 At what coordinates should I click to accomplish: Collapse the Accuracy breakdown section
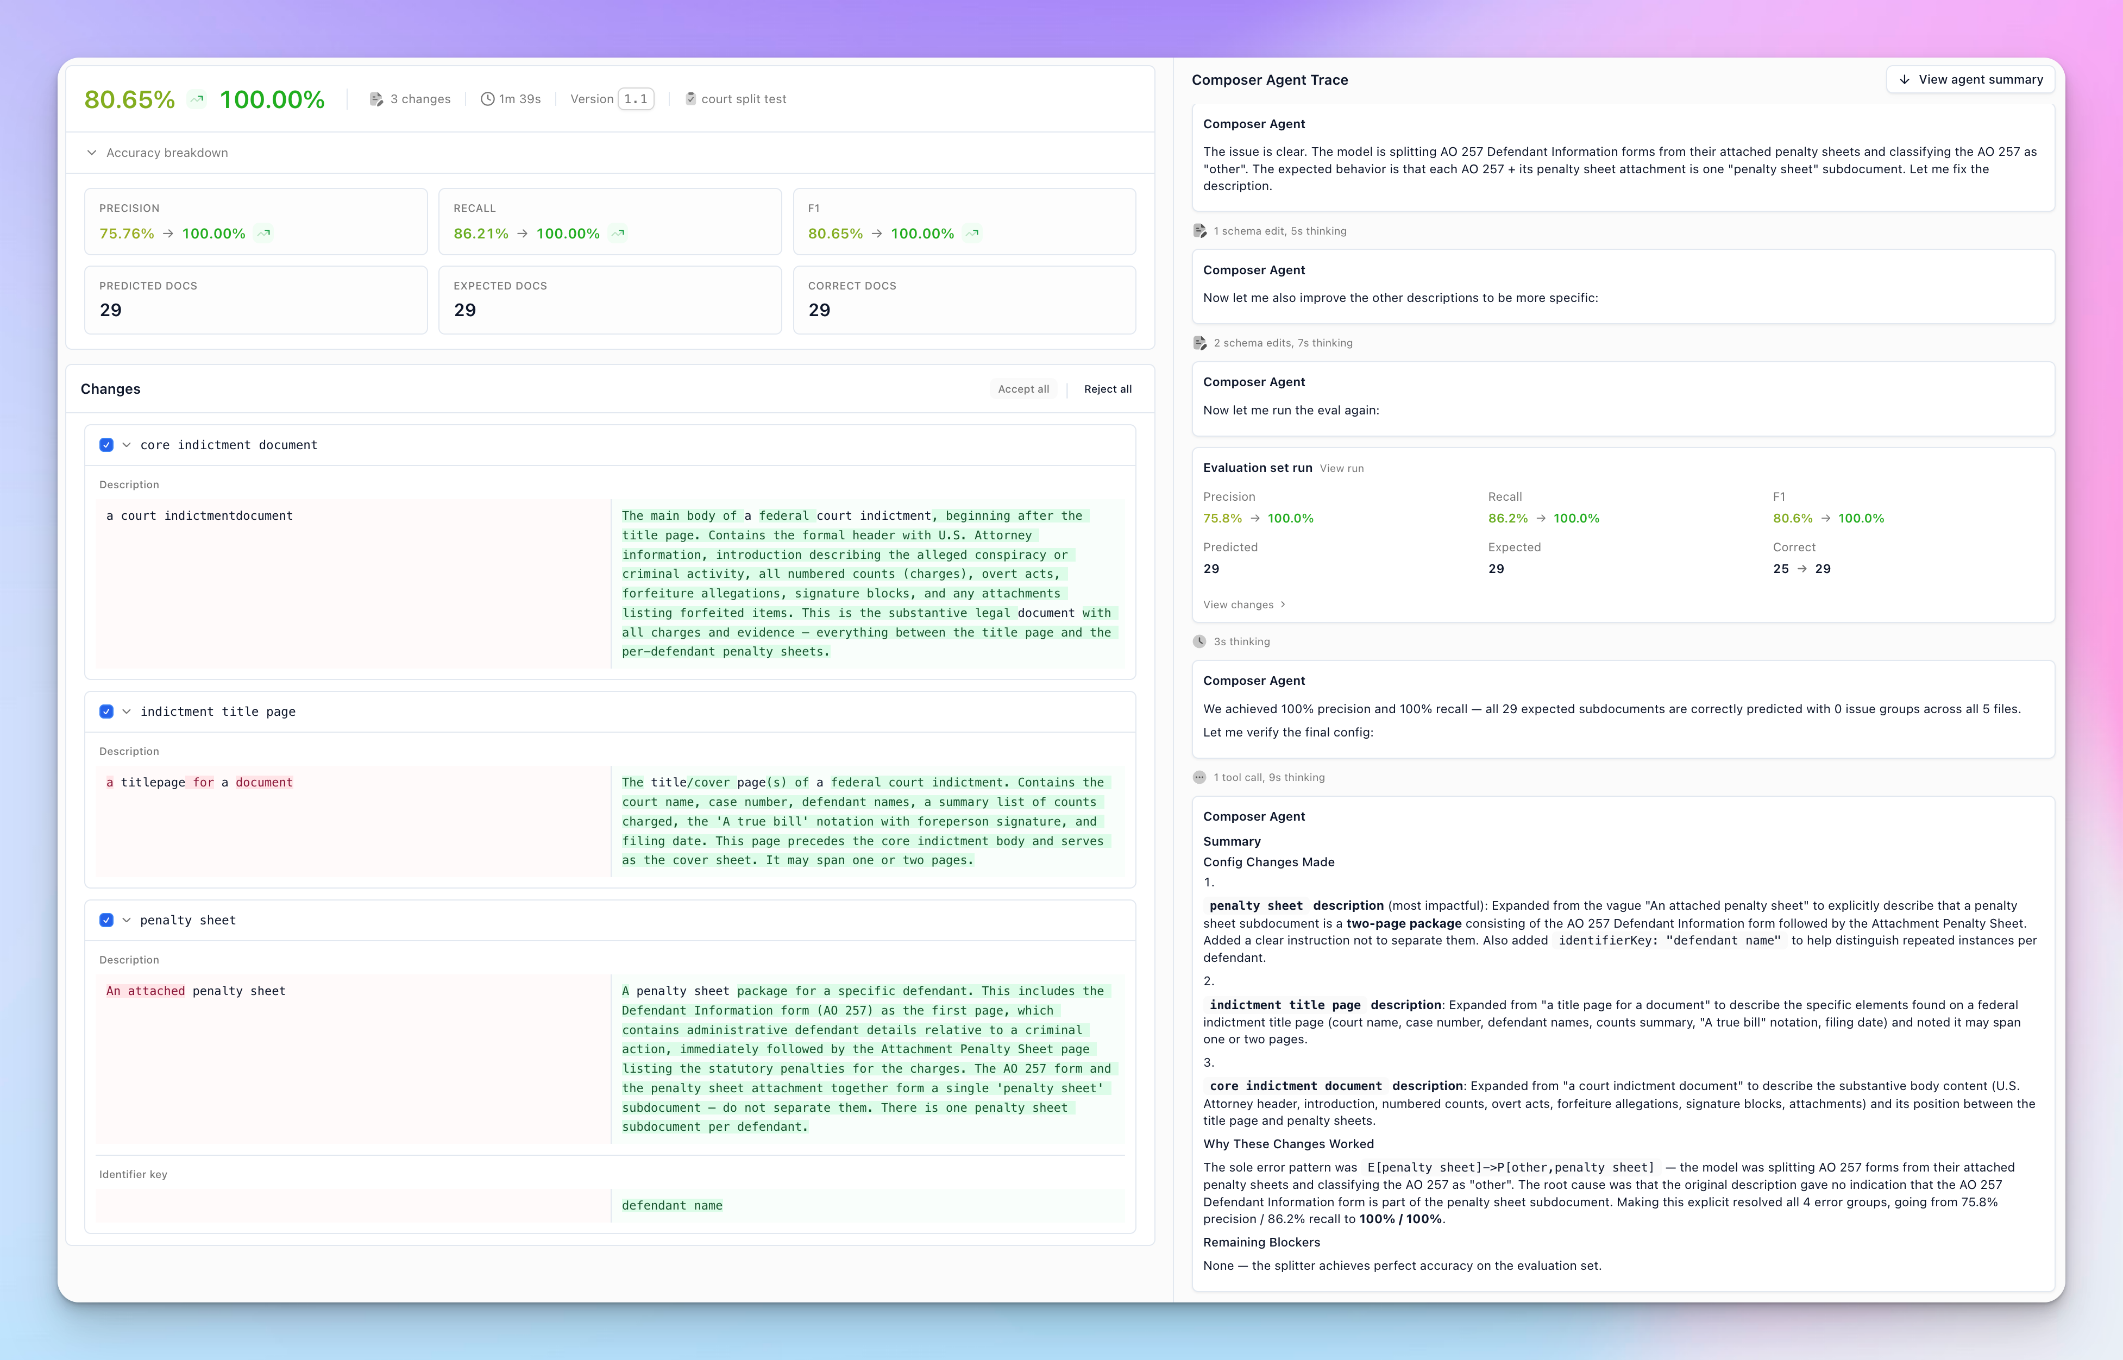click(92, 153)
